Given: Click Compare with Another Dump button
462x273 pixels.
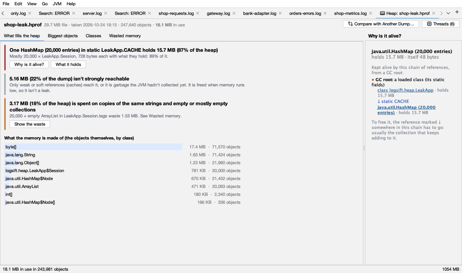Looking at the screenshot, I should pos(381,24).
